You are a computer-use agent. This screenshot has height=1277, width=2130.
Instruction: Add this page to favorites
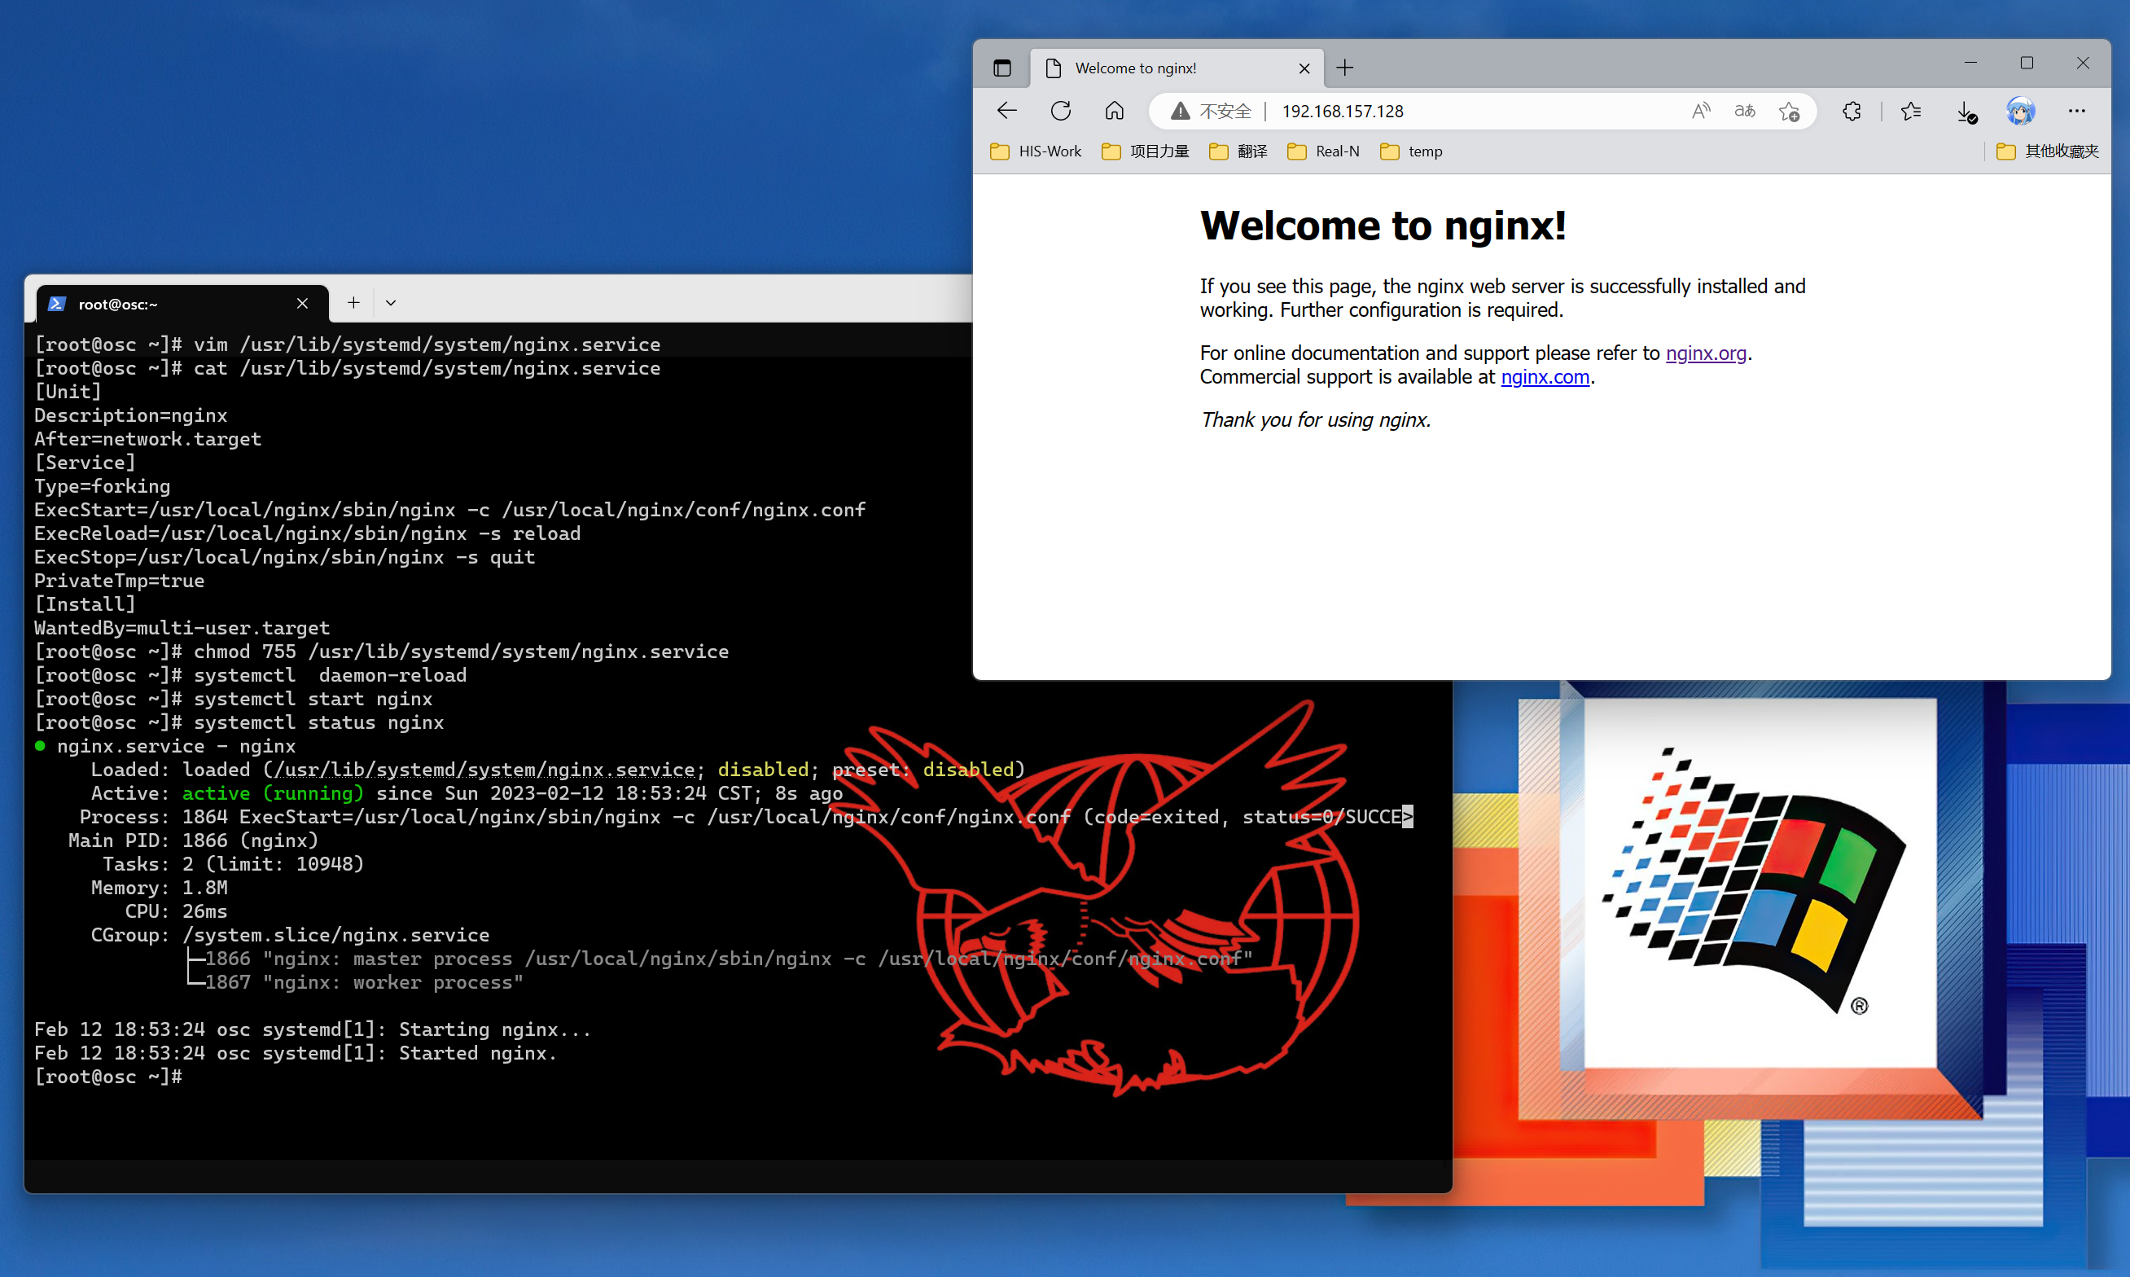click(x=1790, y=111)
